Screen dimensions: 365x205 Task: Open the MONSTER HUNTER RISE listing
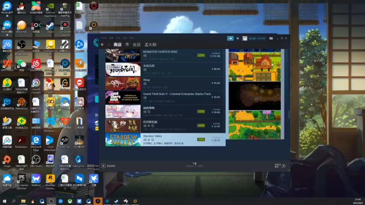point(164,56)
